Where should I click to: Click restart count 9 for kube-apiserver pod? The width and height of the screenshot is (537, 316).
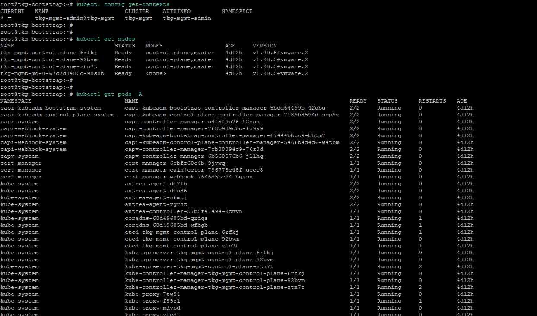point(420,253)
